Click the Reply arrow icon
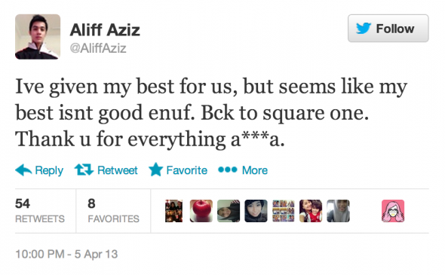 [23, 170]
